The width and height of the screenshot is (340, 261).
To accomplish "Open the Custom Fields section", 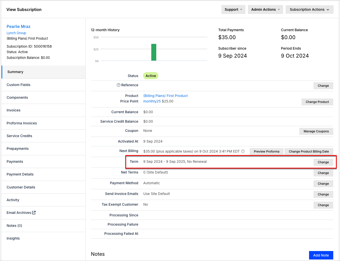I will (x=43, y=85).
